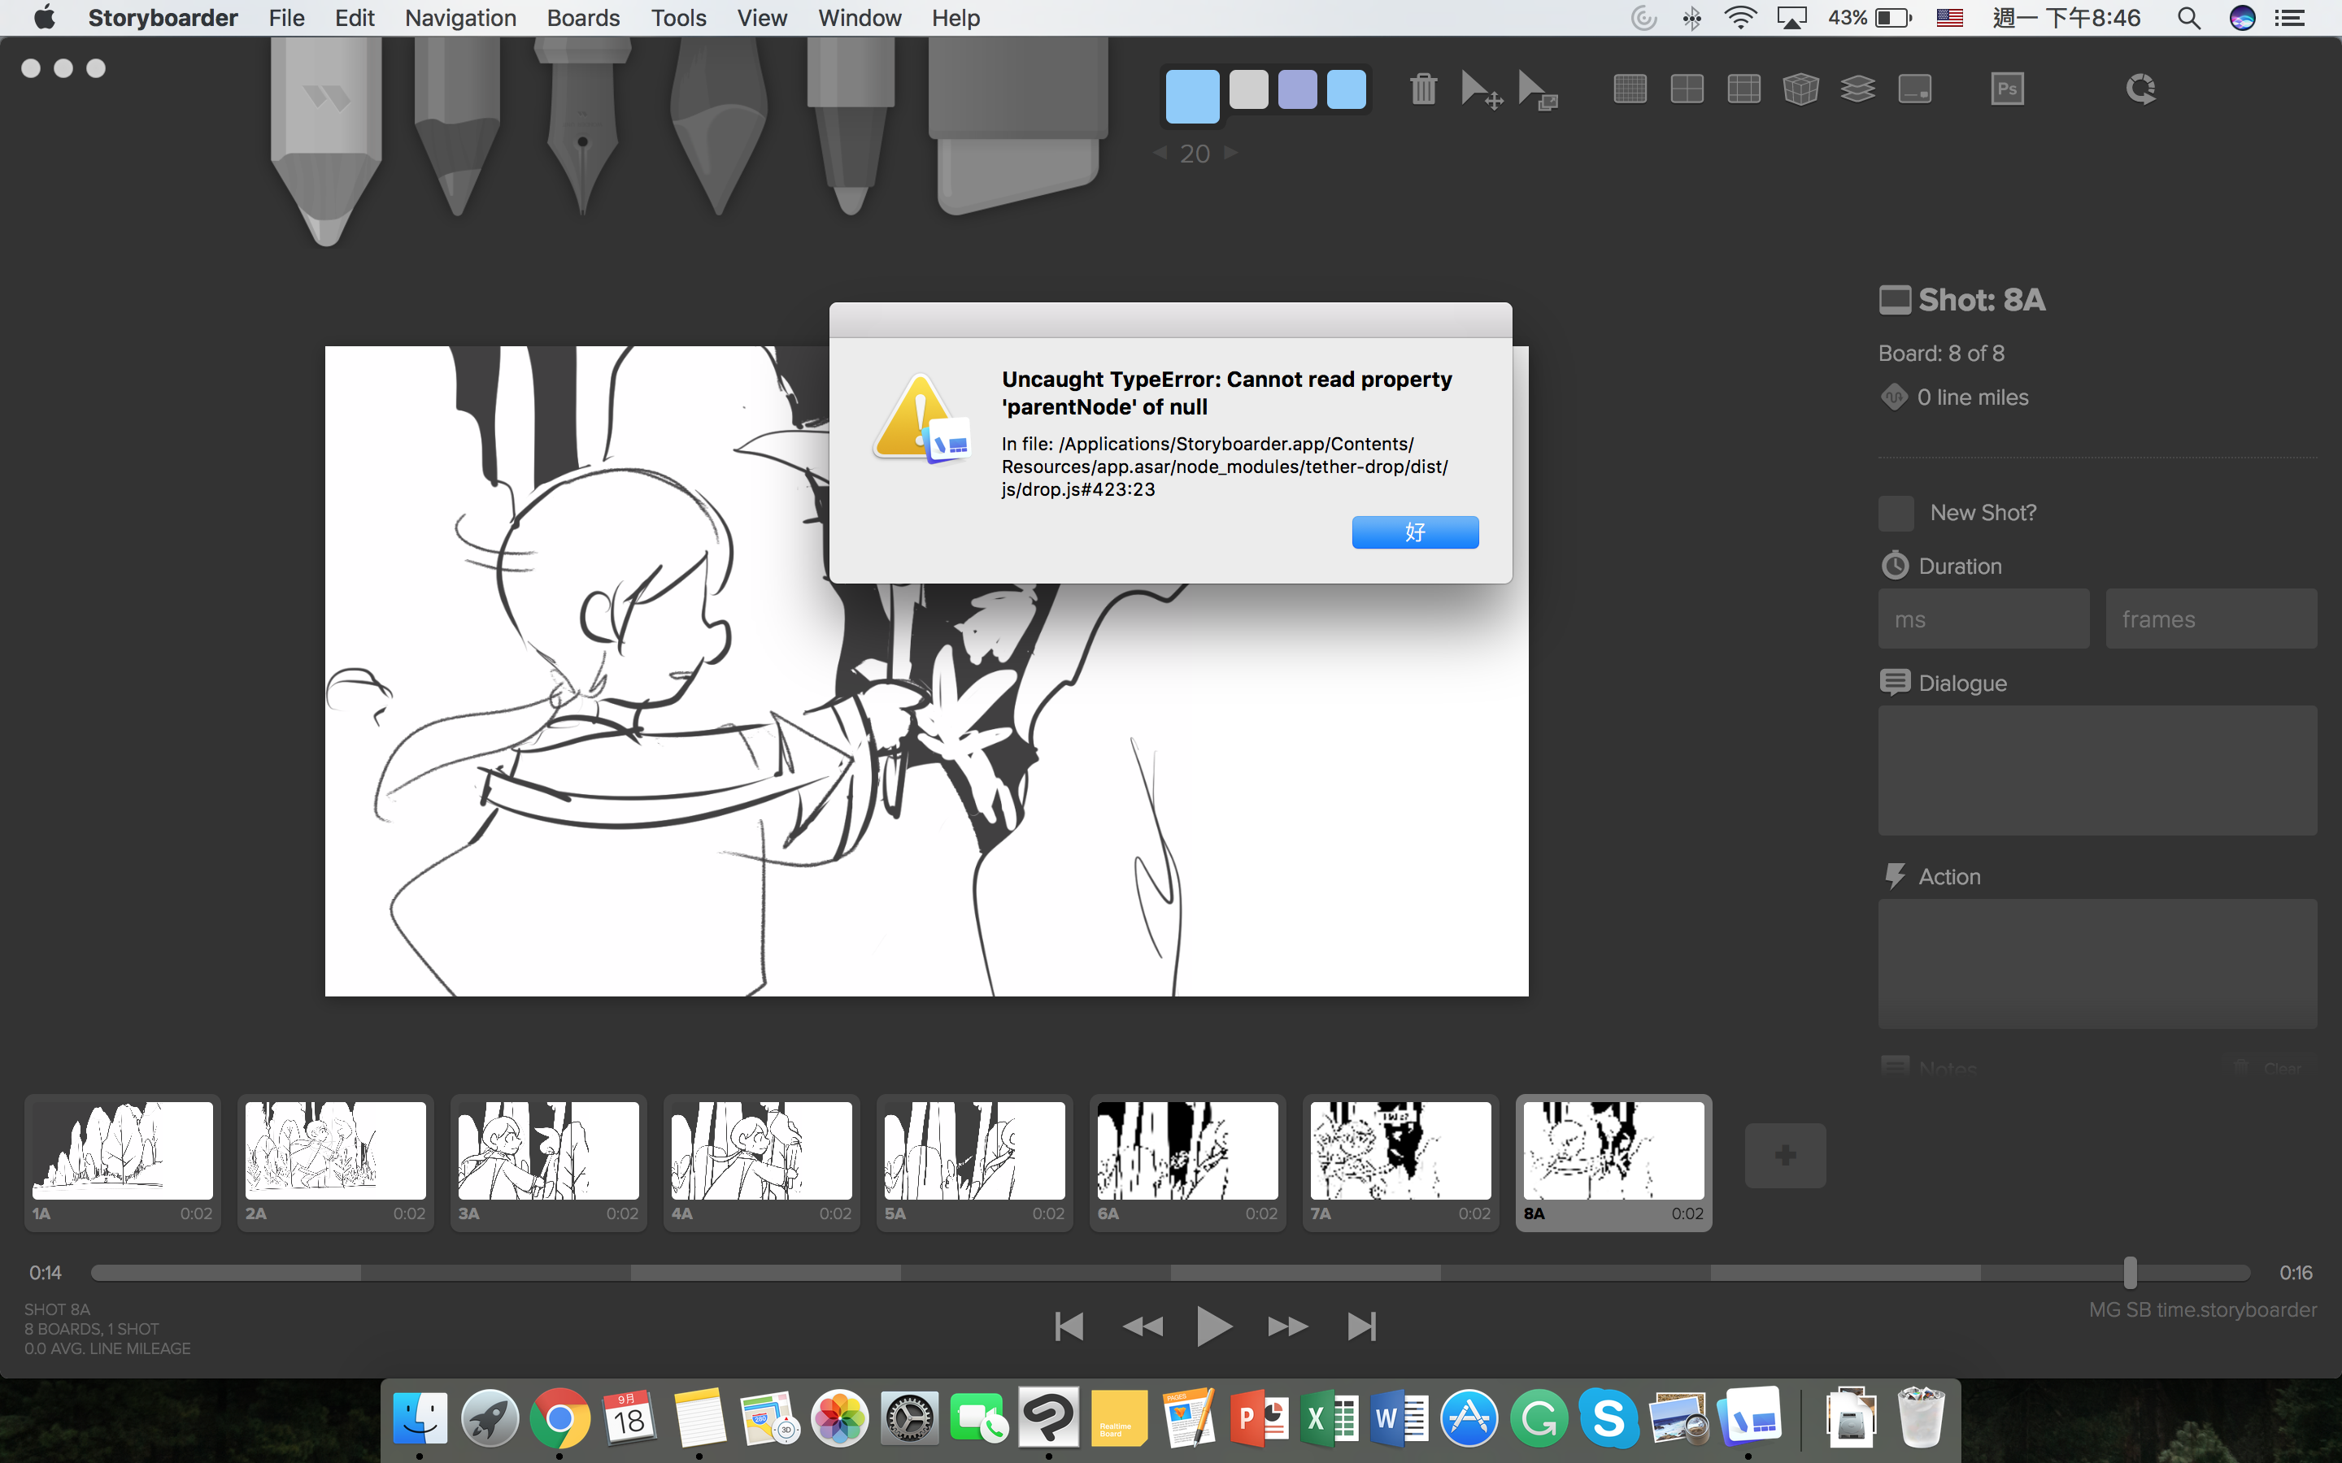Open the Tools menu
The image size is (2342, 1463).
click(677, 17)
